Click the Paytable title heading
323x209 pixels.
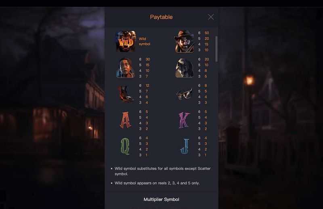[x=161, y=17]
